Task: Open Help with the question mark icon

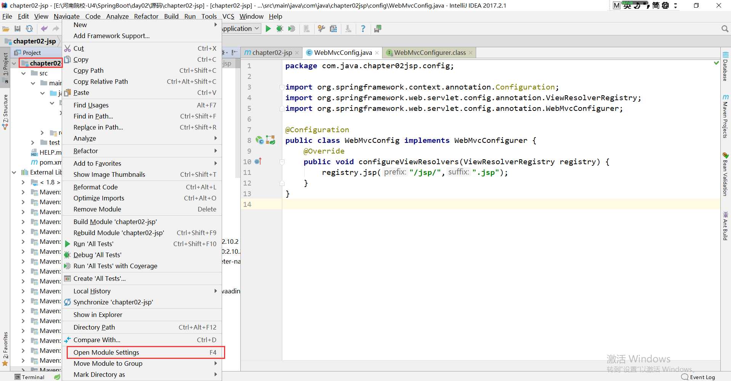Action: 363,29
